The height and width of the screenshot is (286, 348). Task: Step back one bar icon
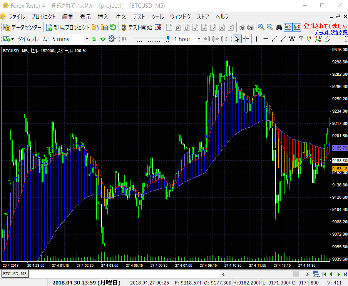(x=207, y=39)
